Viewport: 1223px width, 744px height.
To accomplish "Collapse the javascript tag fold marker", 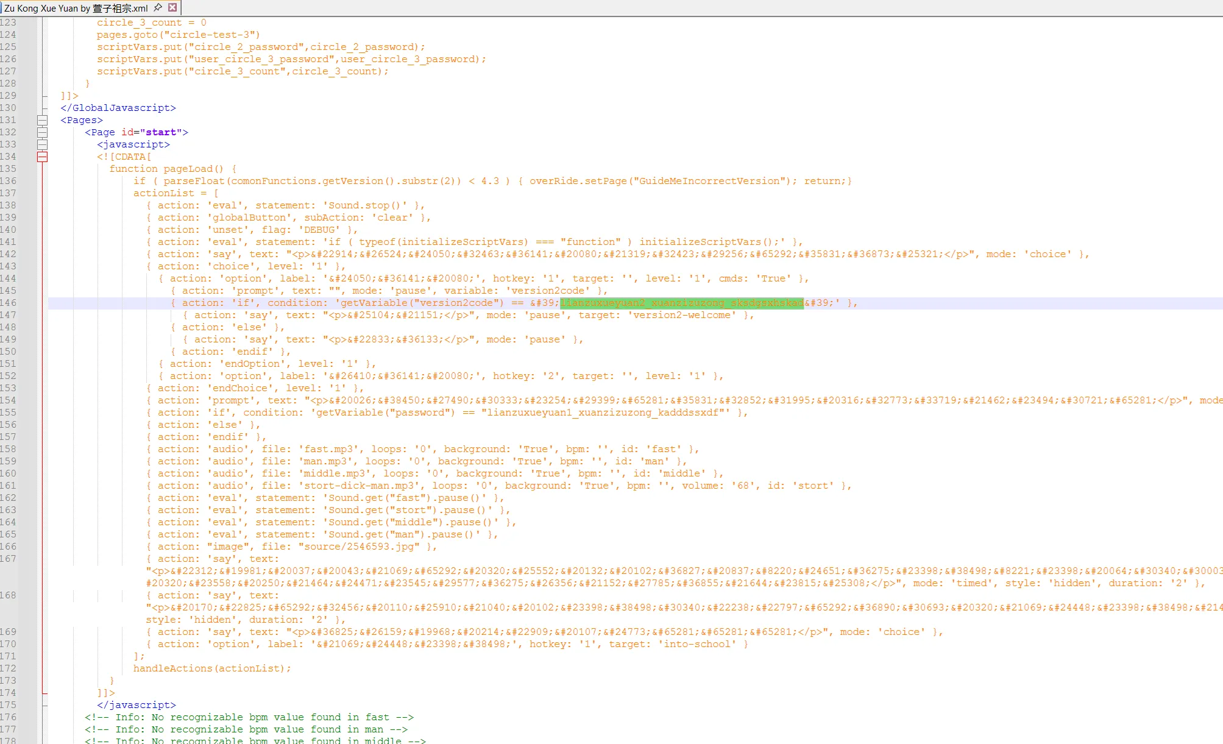I will [x=42, y=144].
